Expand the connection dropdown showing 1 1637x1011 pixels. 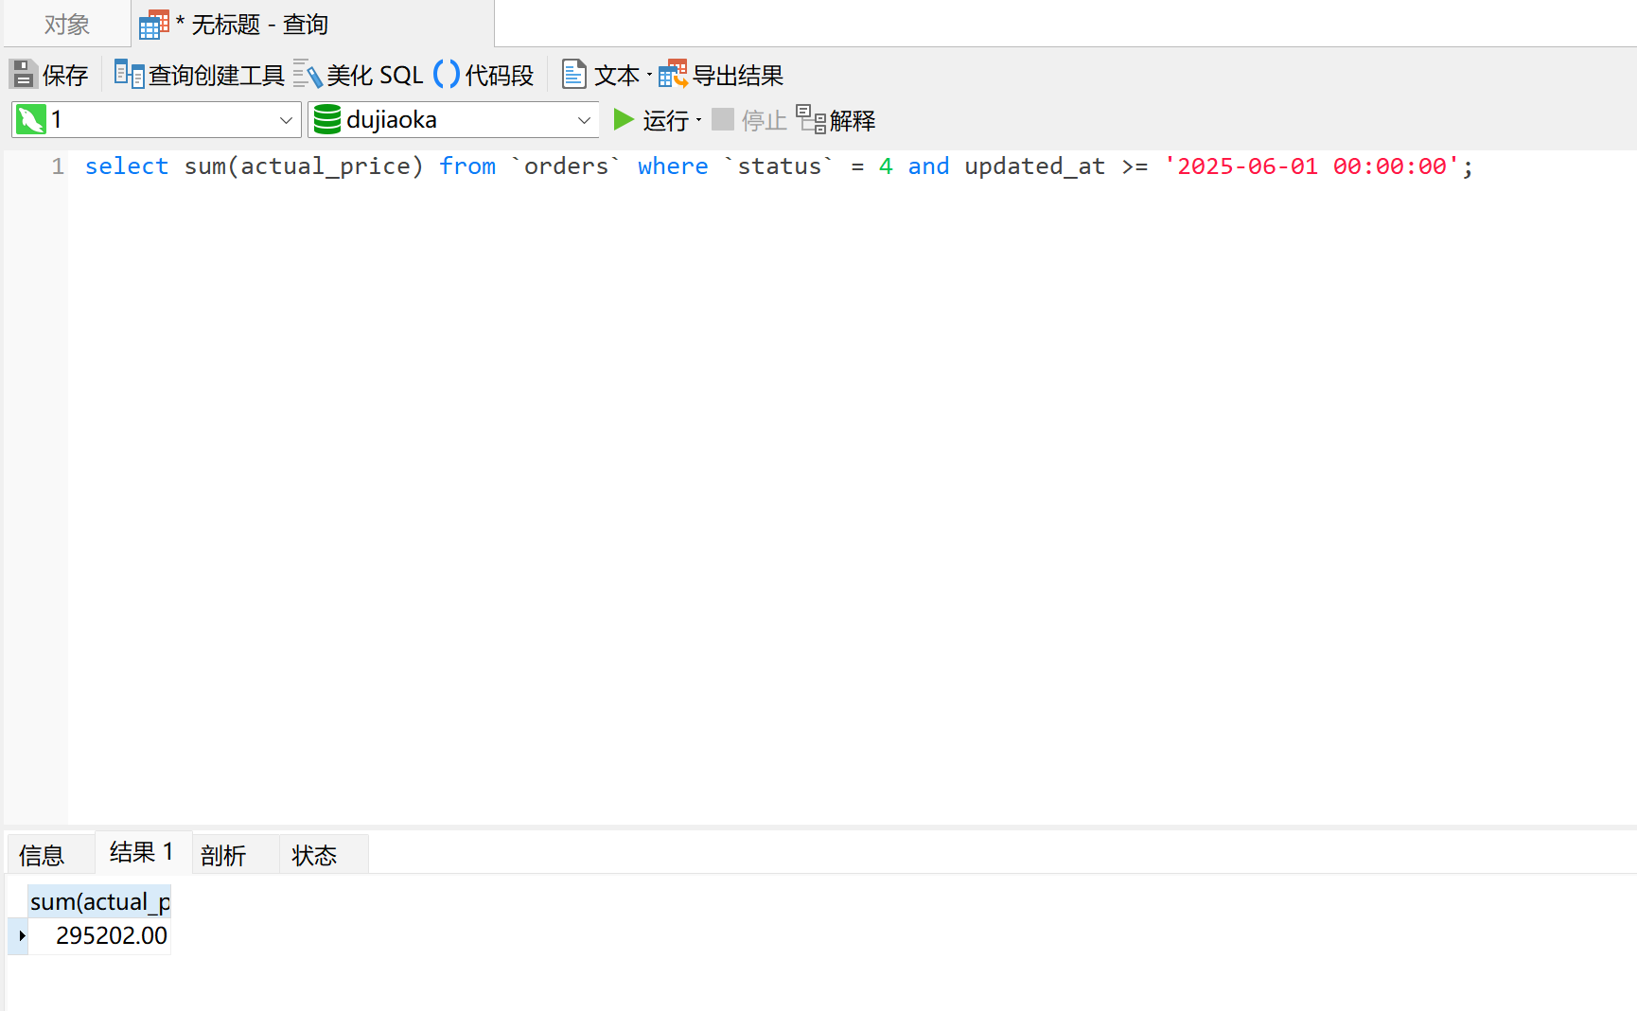tap(286, 120)
